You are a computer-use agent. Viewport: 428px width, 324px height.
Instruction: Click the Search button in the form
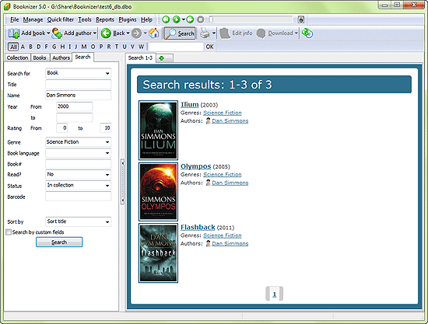(59, 242)
